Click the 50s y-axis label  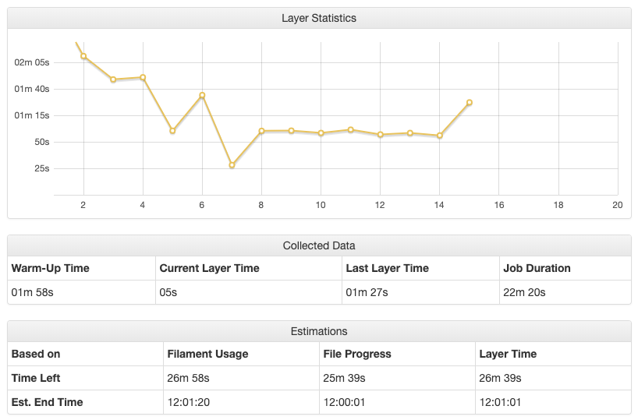(x=42, y=142)
